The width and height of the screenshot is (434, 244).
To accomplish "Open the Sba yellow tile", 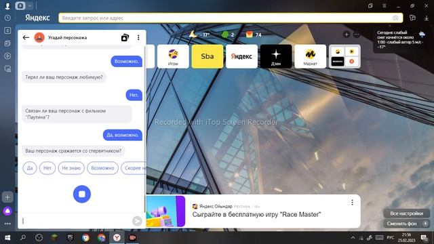I will coord(208,56).
